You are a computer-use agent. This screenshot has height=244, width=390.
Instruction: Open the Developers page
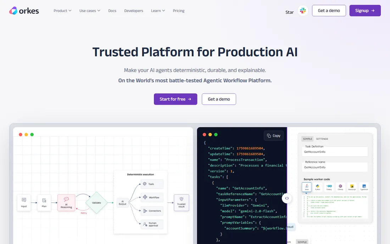click(x=134, y=11)
